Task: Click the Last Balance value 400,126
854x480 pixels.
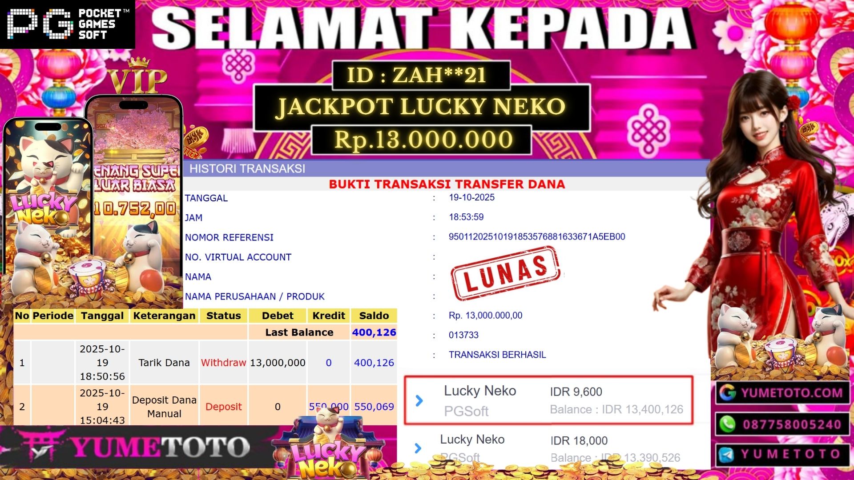Action: click(374, 332)
